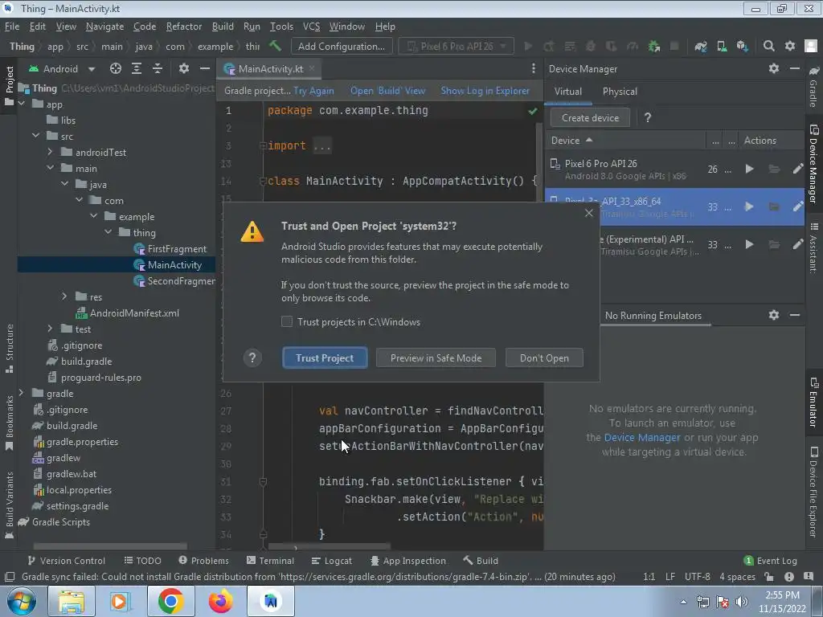Select proguard-rules.pro file
Screen dimensions: 823x617
pyautogui.click(x=100, y=378)
